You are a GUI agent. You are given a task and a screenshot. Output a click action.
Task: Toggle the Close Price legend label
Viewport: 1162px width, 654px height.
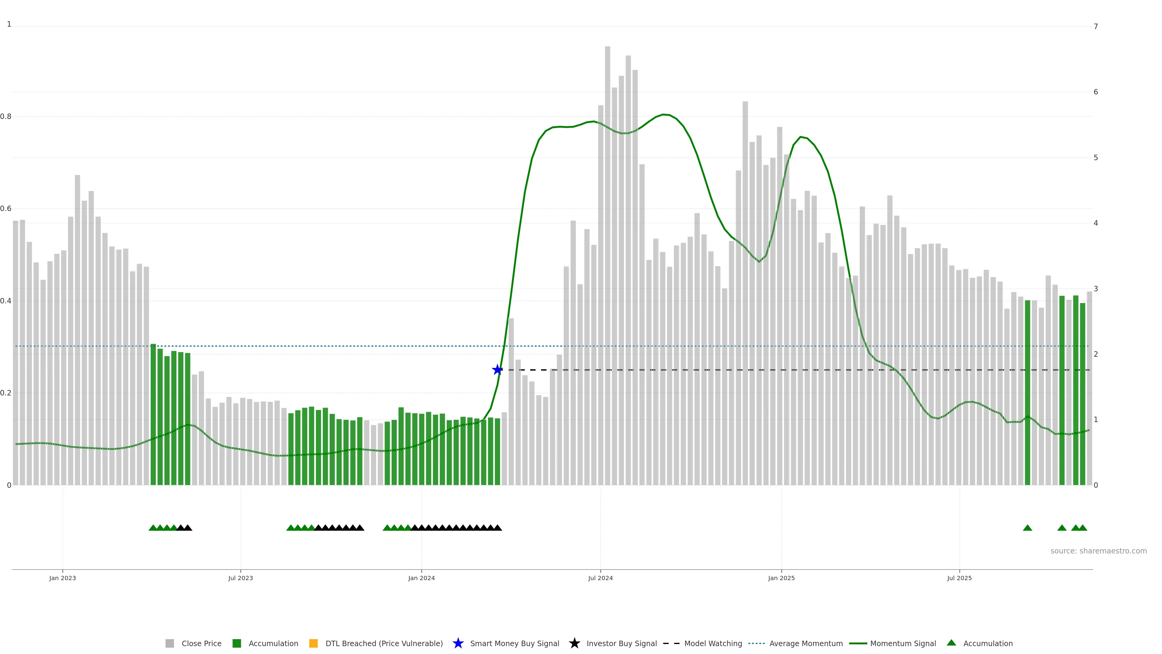point(201,644)
